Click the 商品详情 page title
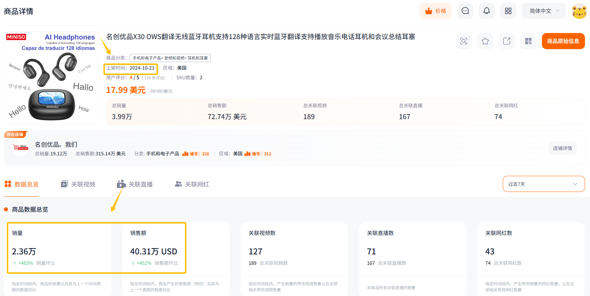Viewport: 590px width, 296px height. 19,11
